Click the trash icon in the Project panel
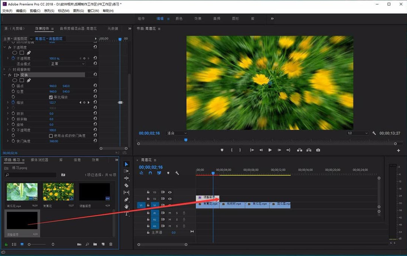This screenshot has height=256, width=407. 111,244
